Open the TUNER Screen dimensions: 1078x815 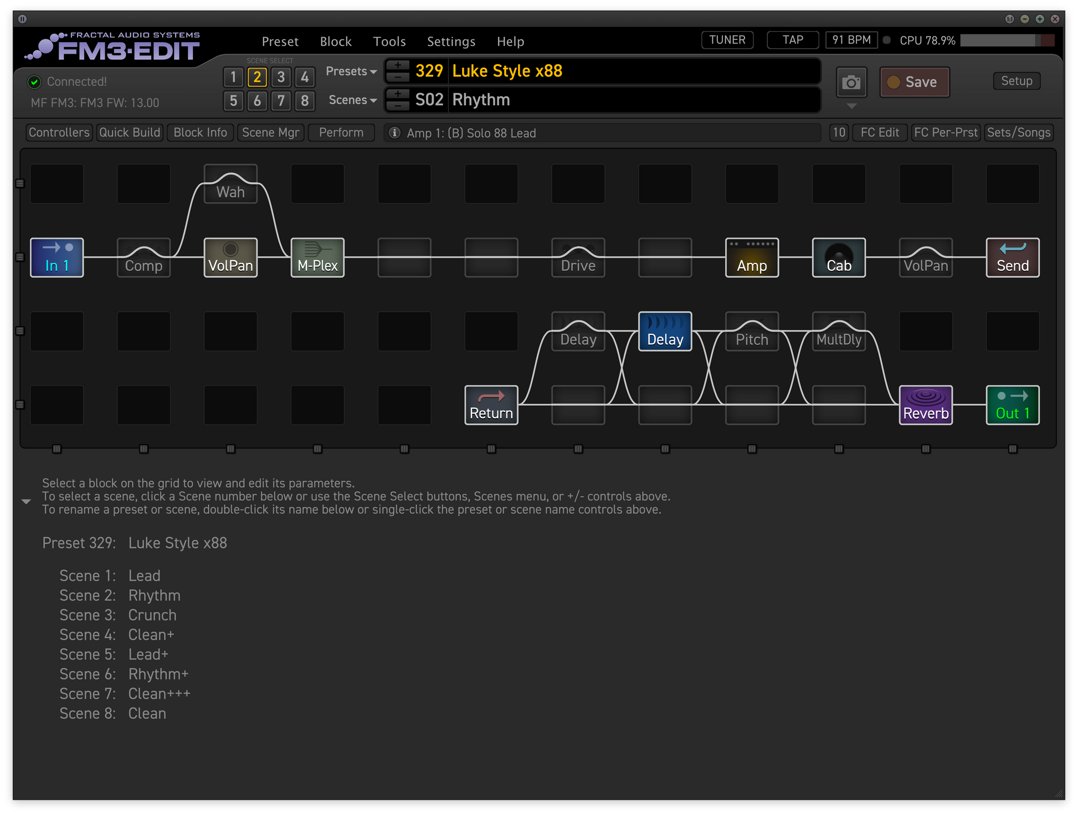coord(727,40)
